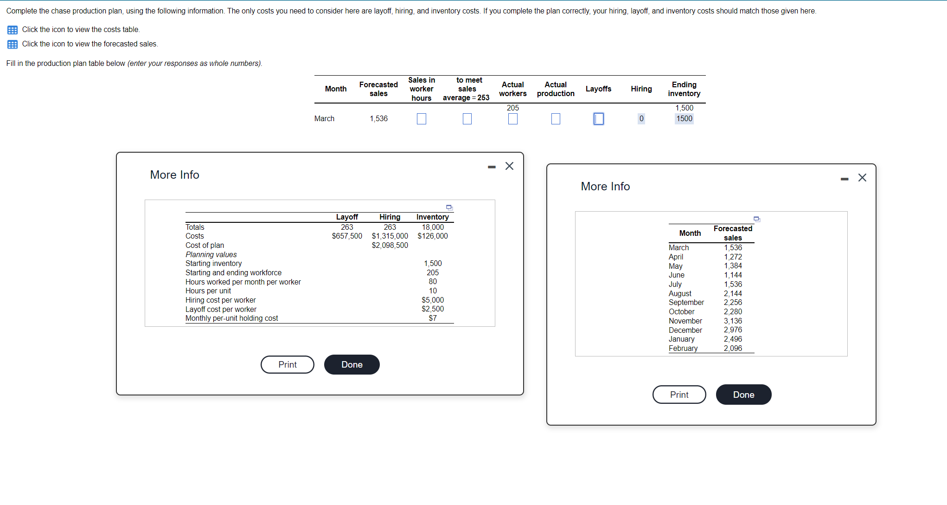Minimize the costs More Info dialog
Viewport: 947px width, 505px height.
pyautogui.click(x=492, y=166)
